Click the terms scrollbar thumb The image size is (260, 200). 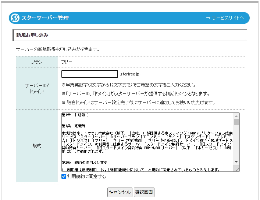pyautogui.click(x=236, y=122)
